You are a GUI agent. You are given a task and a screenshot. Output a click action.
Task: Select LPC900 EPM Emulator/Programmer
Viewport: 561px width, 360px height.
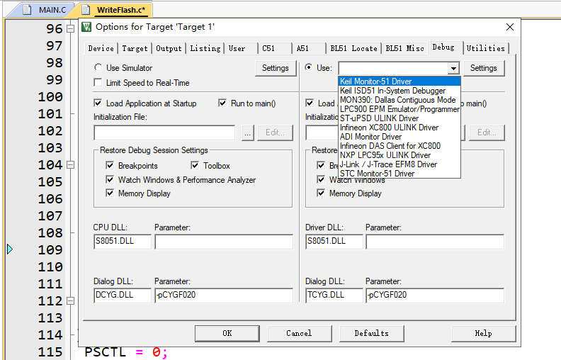[399, 109]
